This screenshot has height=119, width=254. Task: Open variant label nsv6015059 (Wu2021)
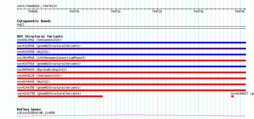pos(33,52)
